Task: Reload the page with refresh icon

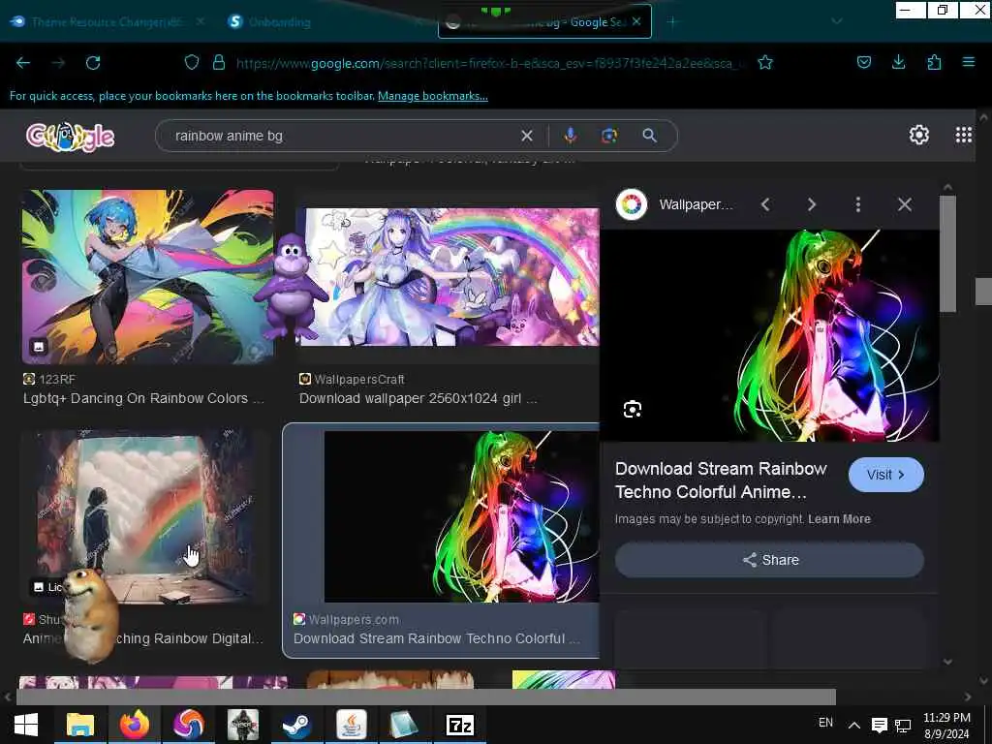Action: [x=93, y=63]
